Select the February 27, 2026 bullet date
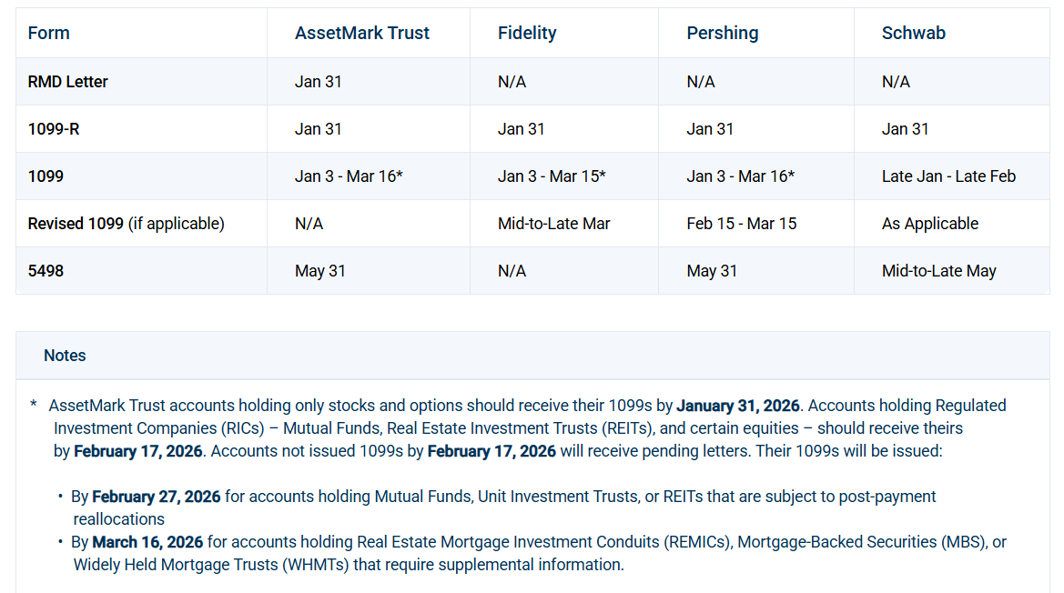This screenshot has width=1064, height=593. [157, 497]
